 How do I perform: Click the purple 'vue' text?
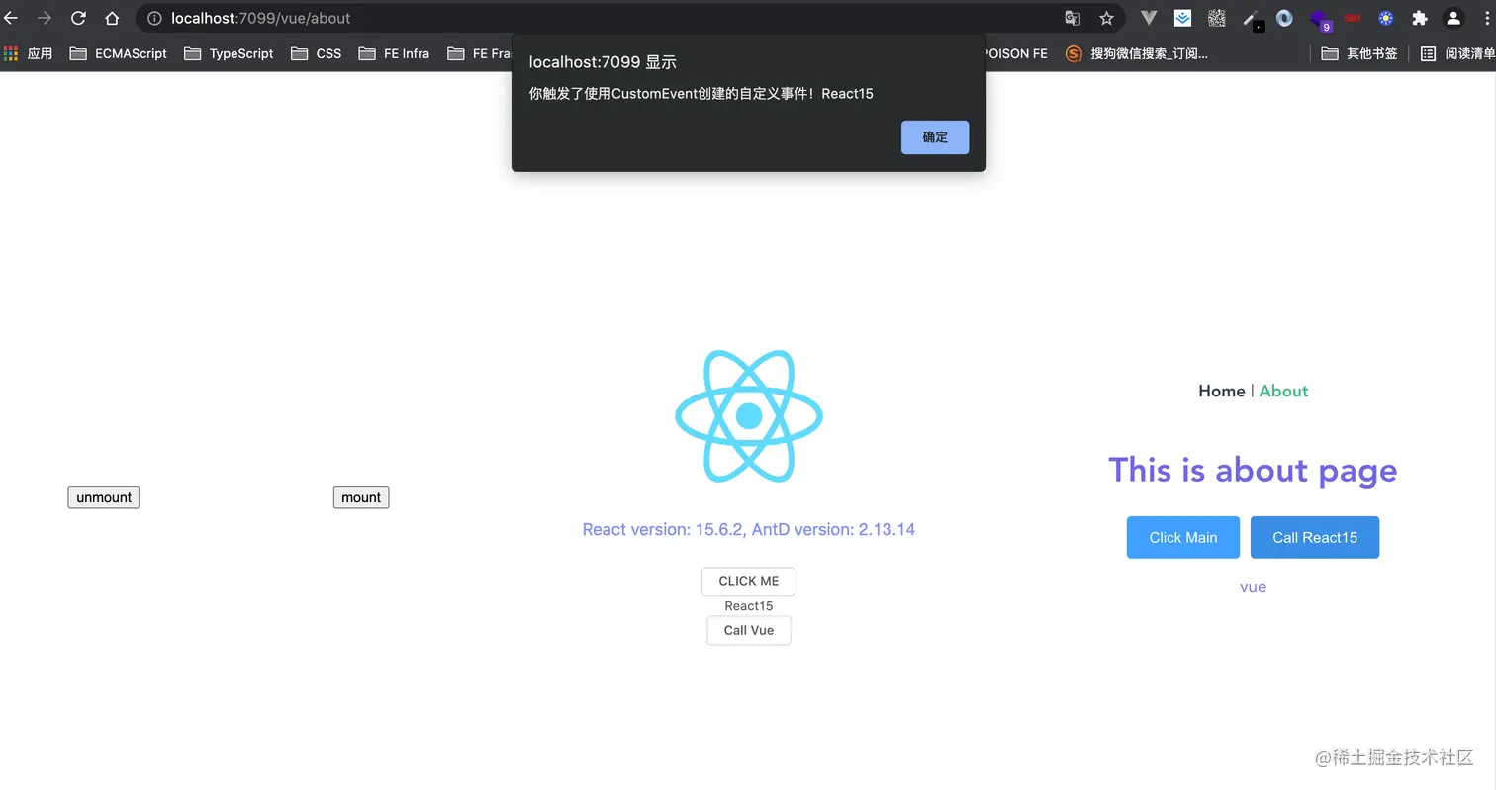coord(1253,587)
